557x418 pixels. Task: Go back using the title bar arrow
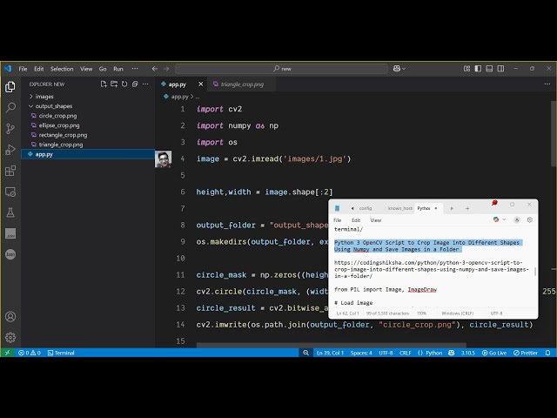(x=155, y=69)
